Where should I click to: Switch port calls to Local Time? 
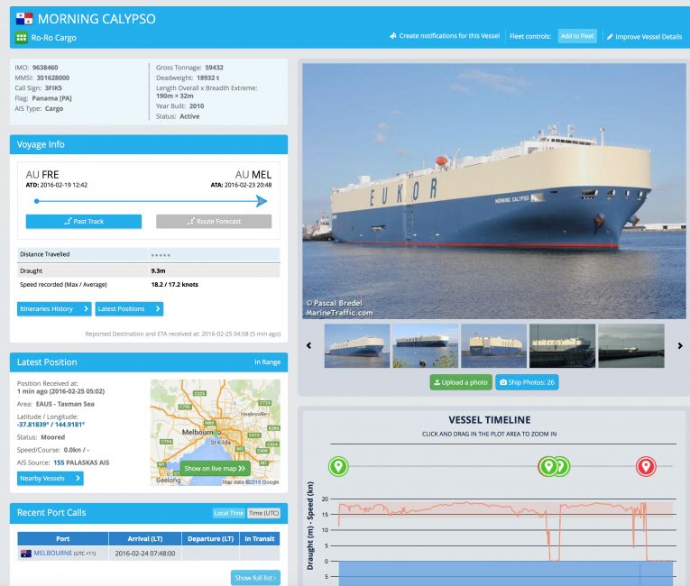[x=228, y=513]
